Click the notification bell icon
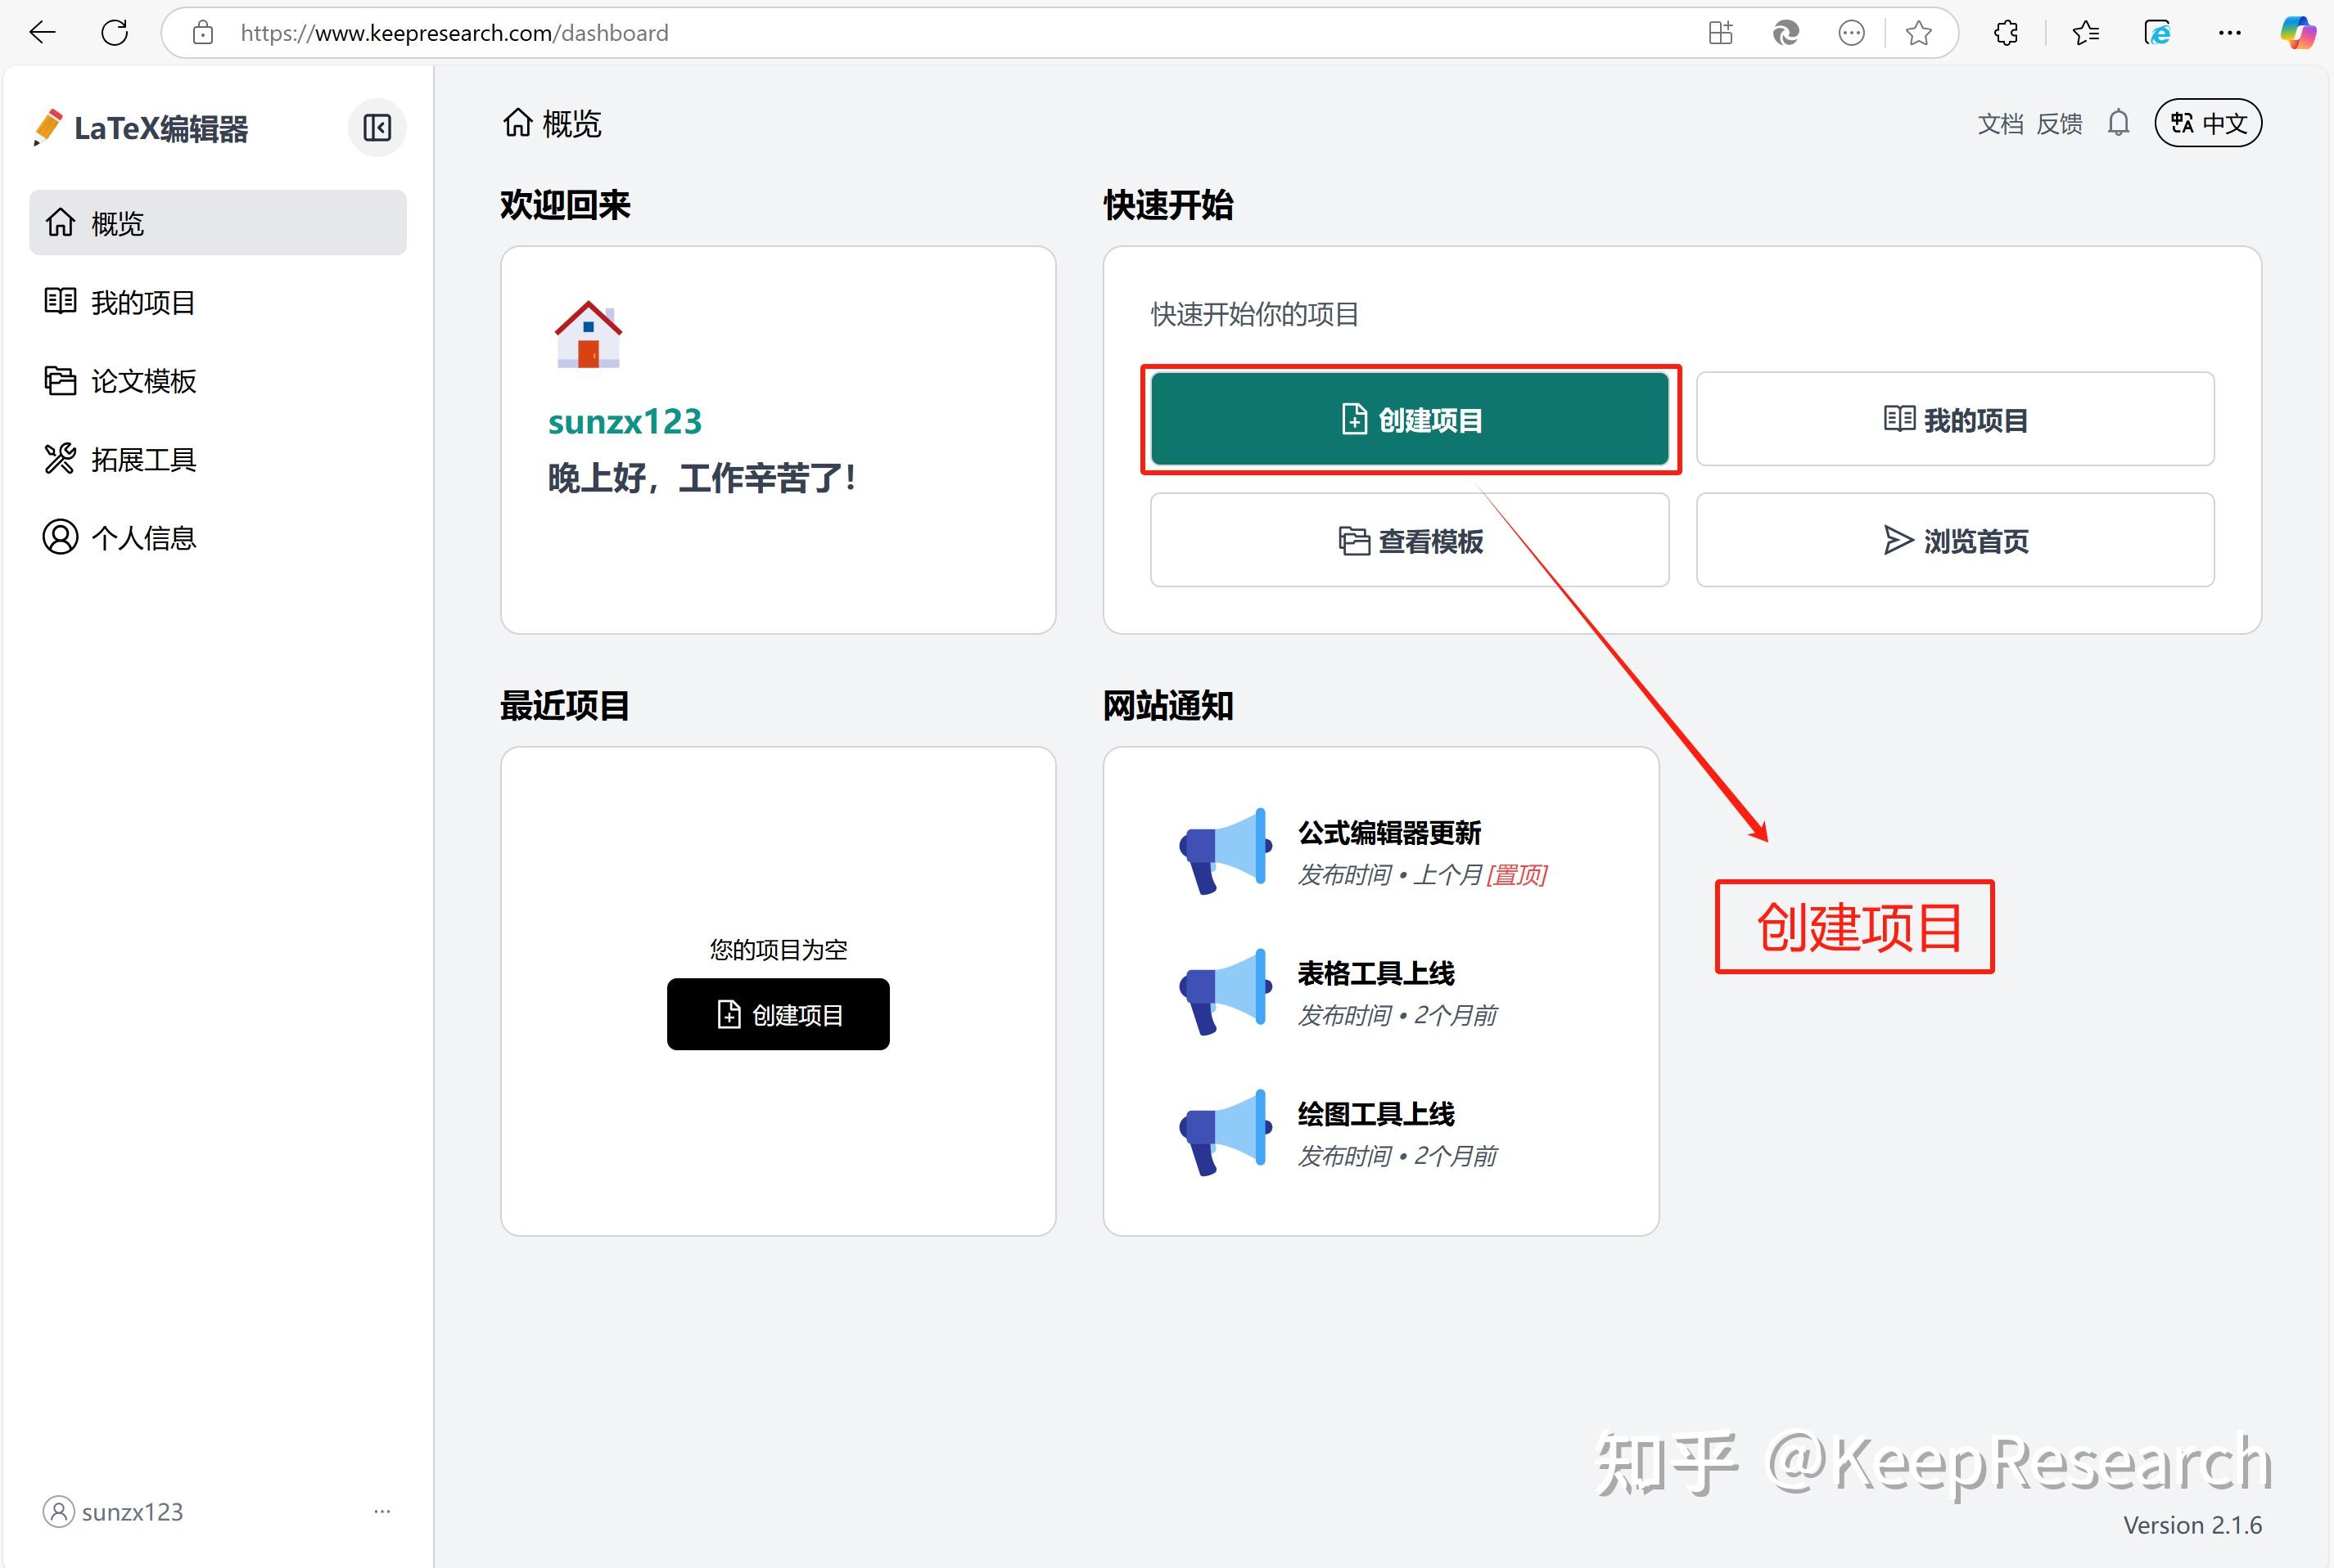 coord(2118,123)
